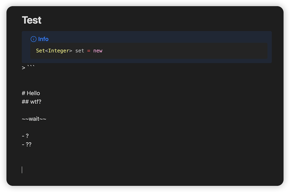The height and width of the screenshot is (192, 290).
Task: Click the '- ??' list line
Action: coord(27,145)
